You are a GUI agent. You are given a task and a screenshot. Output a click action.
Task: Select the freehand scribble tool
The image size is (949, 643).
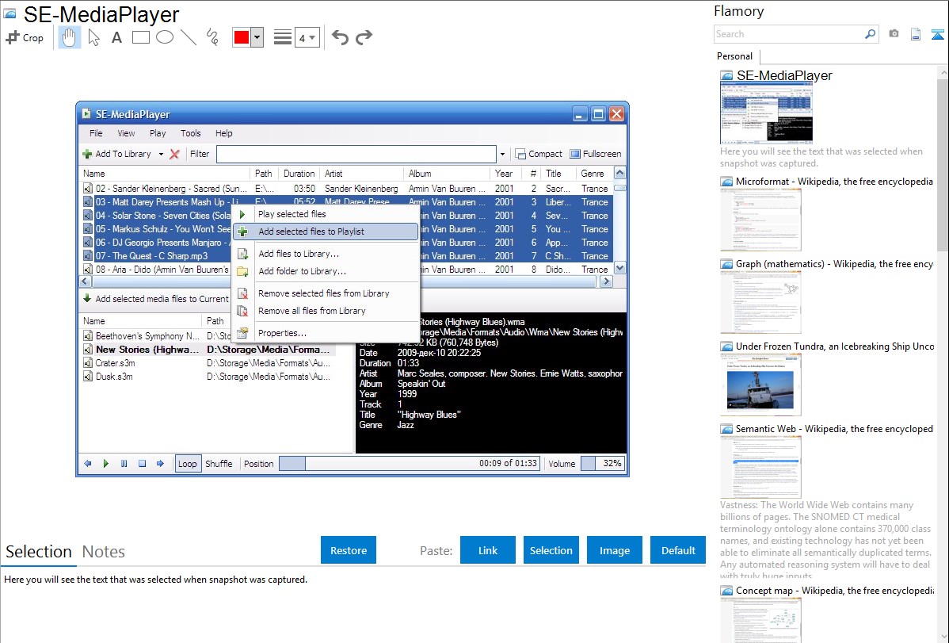click(x=212, y=37)
